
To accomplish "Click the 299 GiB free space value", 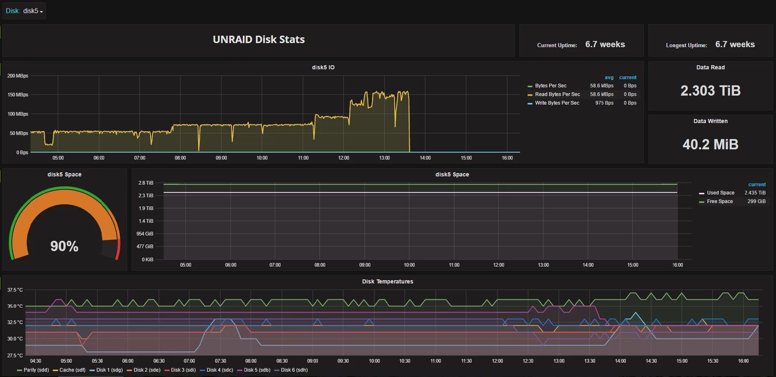I will pos(756,201).
